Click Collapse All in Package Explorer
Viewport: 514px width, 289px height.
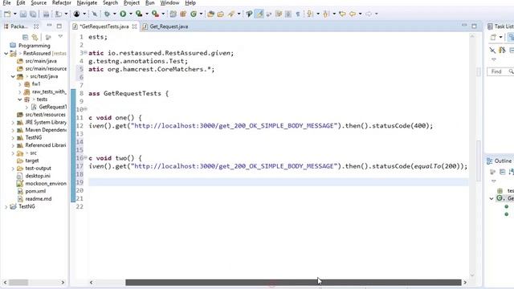point(25,38)
